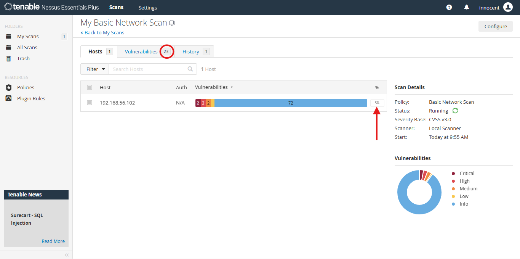Open the help question mark icon
Viewport: 520px width, 259px height.
click(x=449, y=7)
